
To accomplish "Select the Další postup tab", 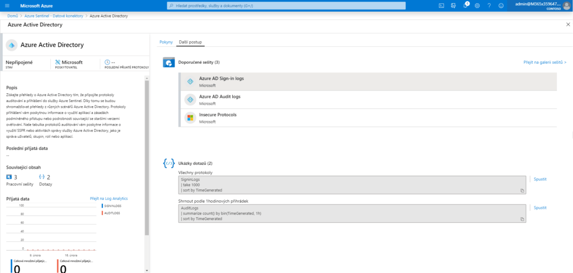I will (x=190, y=42).
